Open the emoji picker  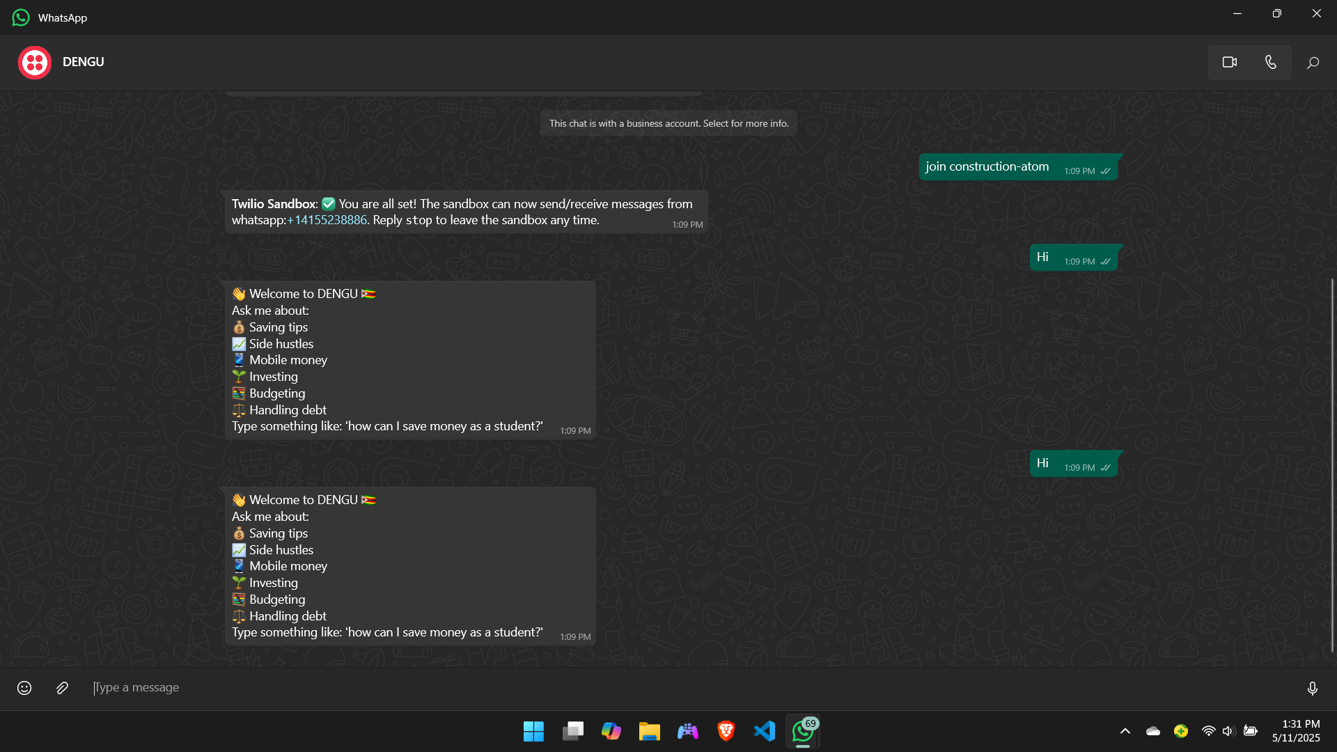[24, 688]
